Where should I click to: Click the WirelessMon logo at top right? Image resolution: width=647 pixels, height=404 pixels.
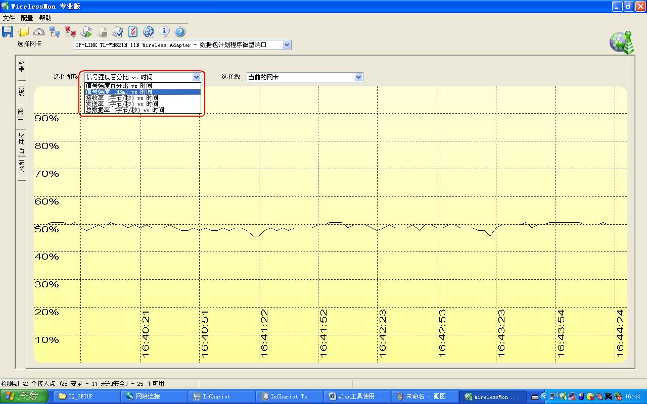click(622, 42)
